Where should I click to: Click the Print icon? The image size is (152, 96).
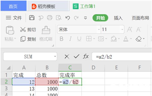(x=50, y=18)
